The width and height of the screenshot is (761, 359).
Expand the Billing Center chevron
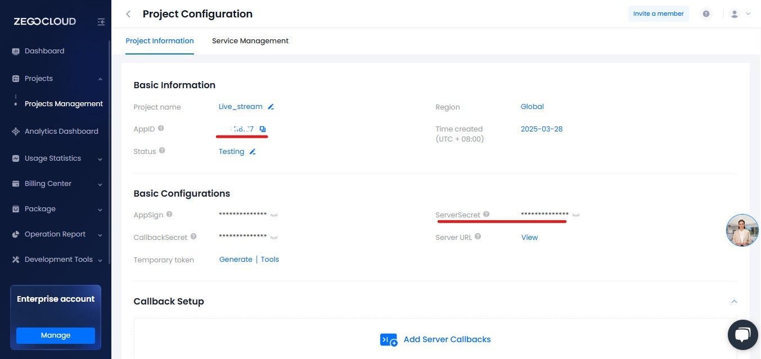(100, 184)
